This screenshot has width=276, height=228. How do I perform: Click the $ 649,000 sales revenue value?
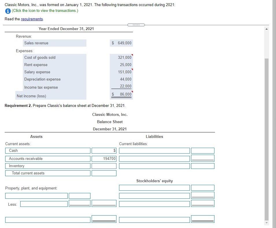click(x=121, y=43)
